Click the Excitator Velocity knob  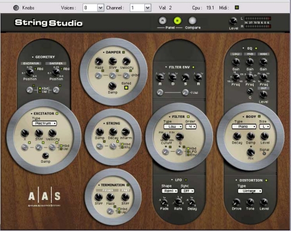coord(52,133)
